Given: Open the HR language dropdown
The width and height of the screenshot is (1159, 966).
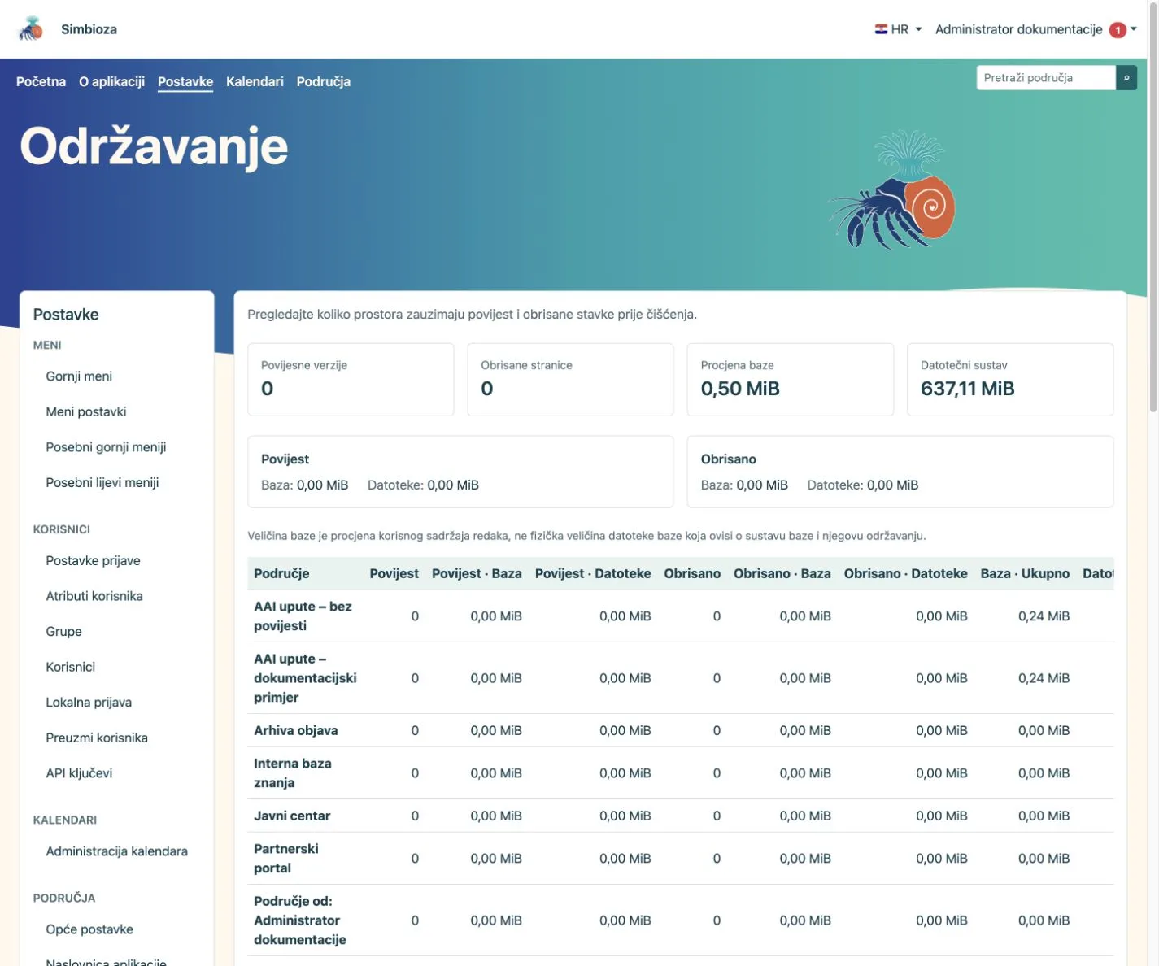Looking at the screenshot, I should pyautogui.click(x=899, y=29).
